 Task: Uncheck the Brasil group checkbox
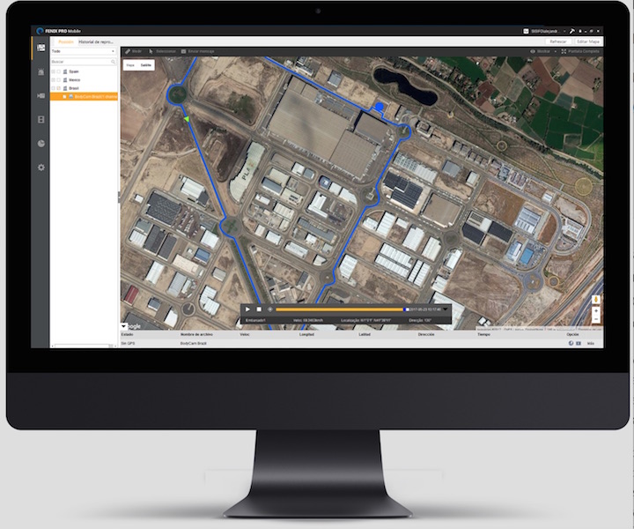tap(59, 88)
